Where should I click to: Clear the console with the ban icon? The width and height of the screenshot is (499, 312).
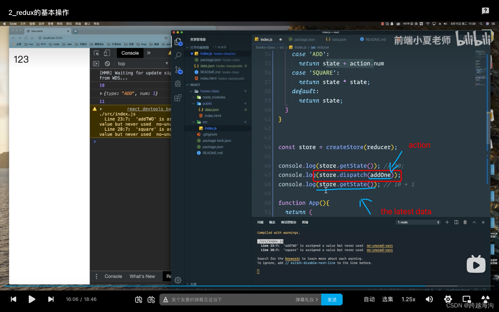coord(107,63)
